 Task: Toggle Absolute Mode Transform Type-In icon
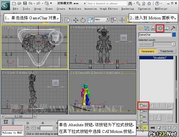click(x=34, y=128)
